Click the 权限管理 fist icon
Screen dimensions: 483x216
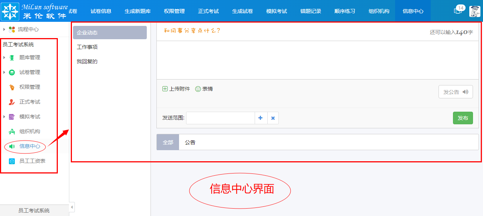click(x=12, y=87)
